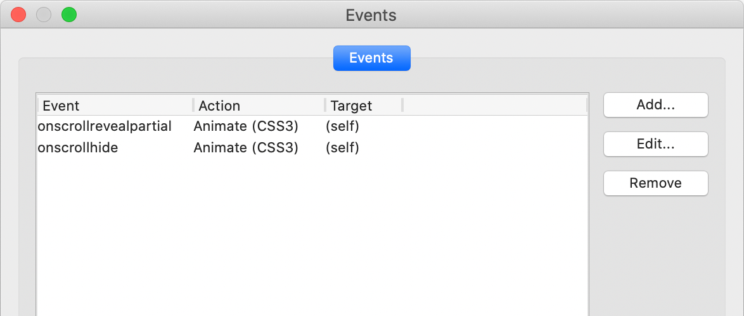Click Animate (CSS3) action for onscrollhide

click(x=246, y=148)
